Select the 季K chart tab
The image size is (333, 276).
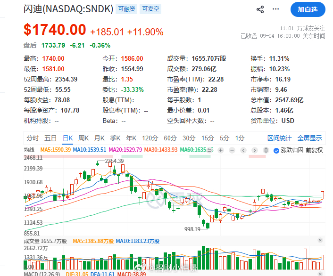pyautogui.click(x=115, y=138)
